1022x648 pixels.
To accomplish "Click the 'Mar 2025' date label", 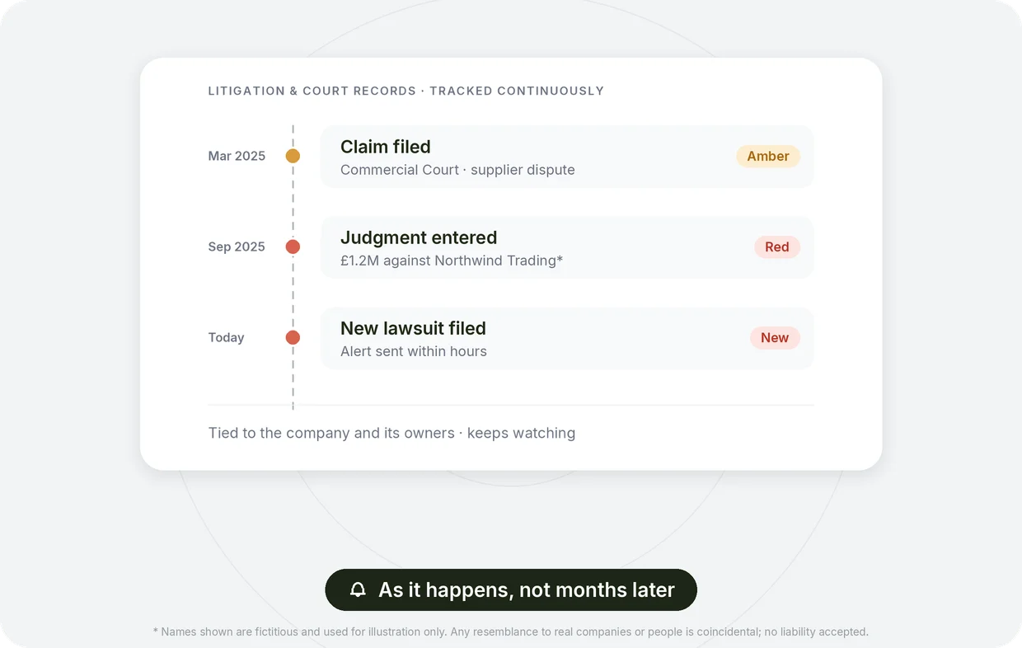I will [237, 156].
